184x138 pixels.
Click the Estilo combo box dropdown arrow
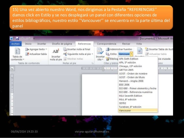pos(132,54)
